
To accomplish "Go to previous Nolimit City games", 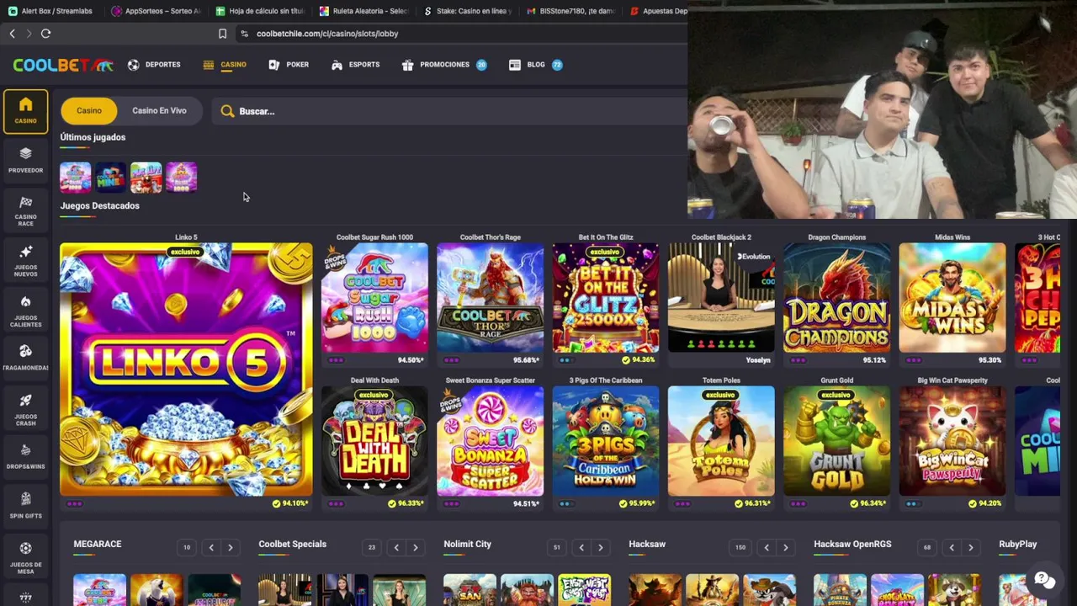I will (x=581, y=548).
